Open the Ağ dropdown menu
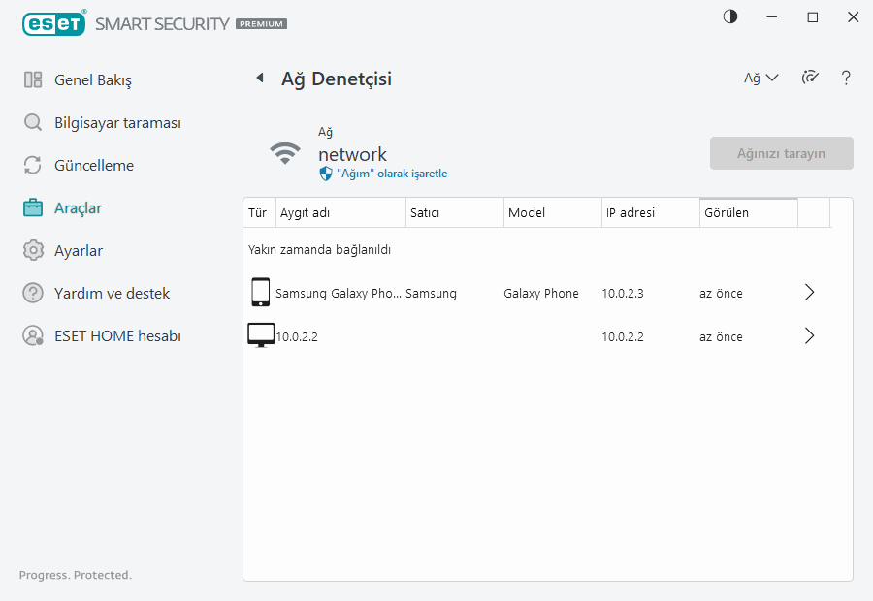 coord(760,79)
